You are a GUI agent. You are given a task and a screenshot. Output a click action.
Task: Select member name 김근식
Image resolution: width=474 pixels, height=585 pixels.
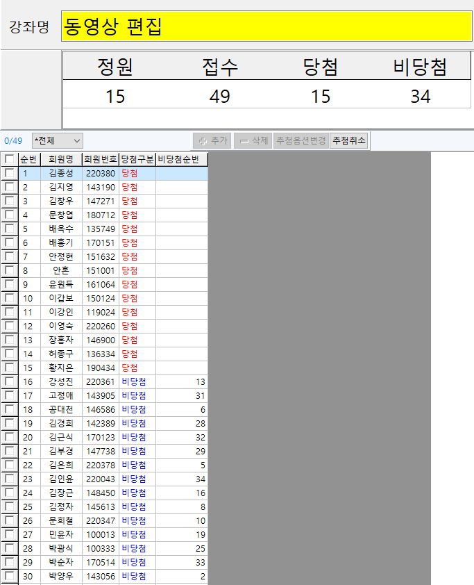point(61,437)
